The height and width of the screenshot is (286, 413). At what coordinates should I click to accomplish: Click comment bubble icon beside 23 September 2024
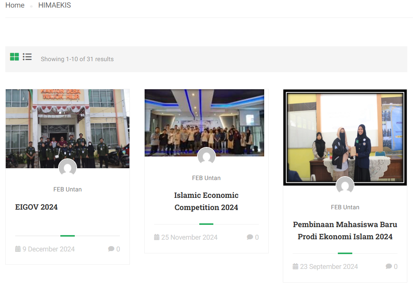(x=389, y=267)
